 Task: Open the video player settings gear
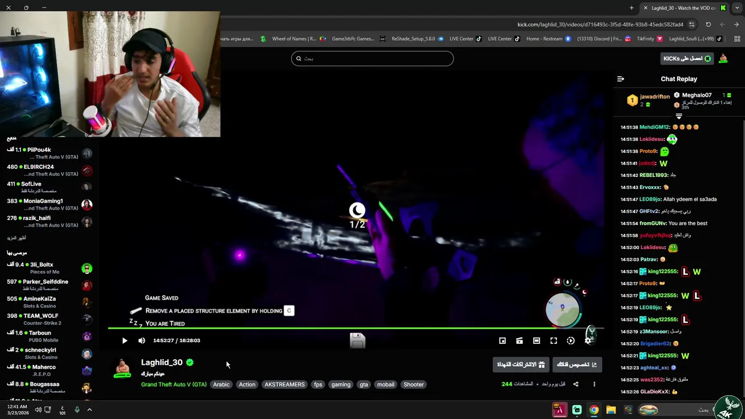pyautogui.click(x=588, y=341)
